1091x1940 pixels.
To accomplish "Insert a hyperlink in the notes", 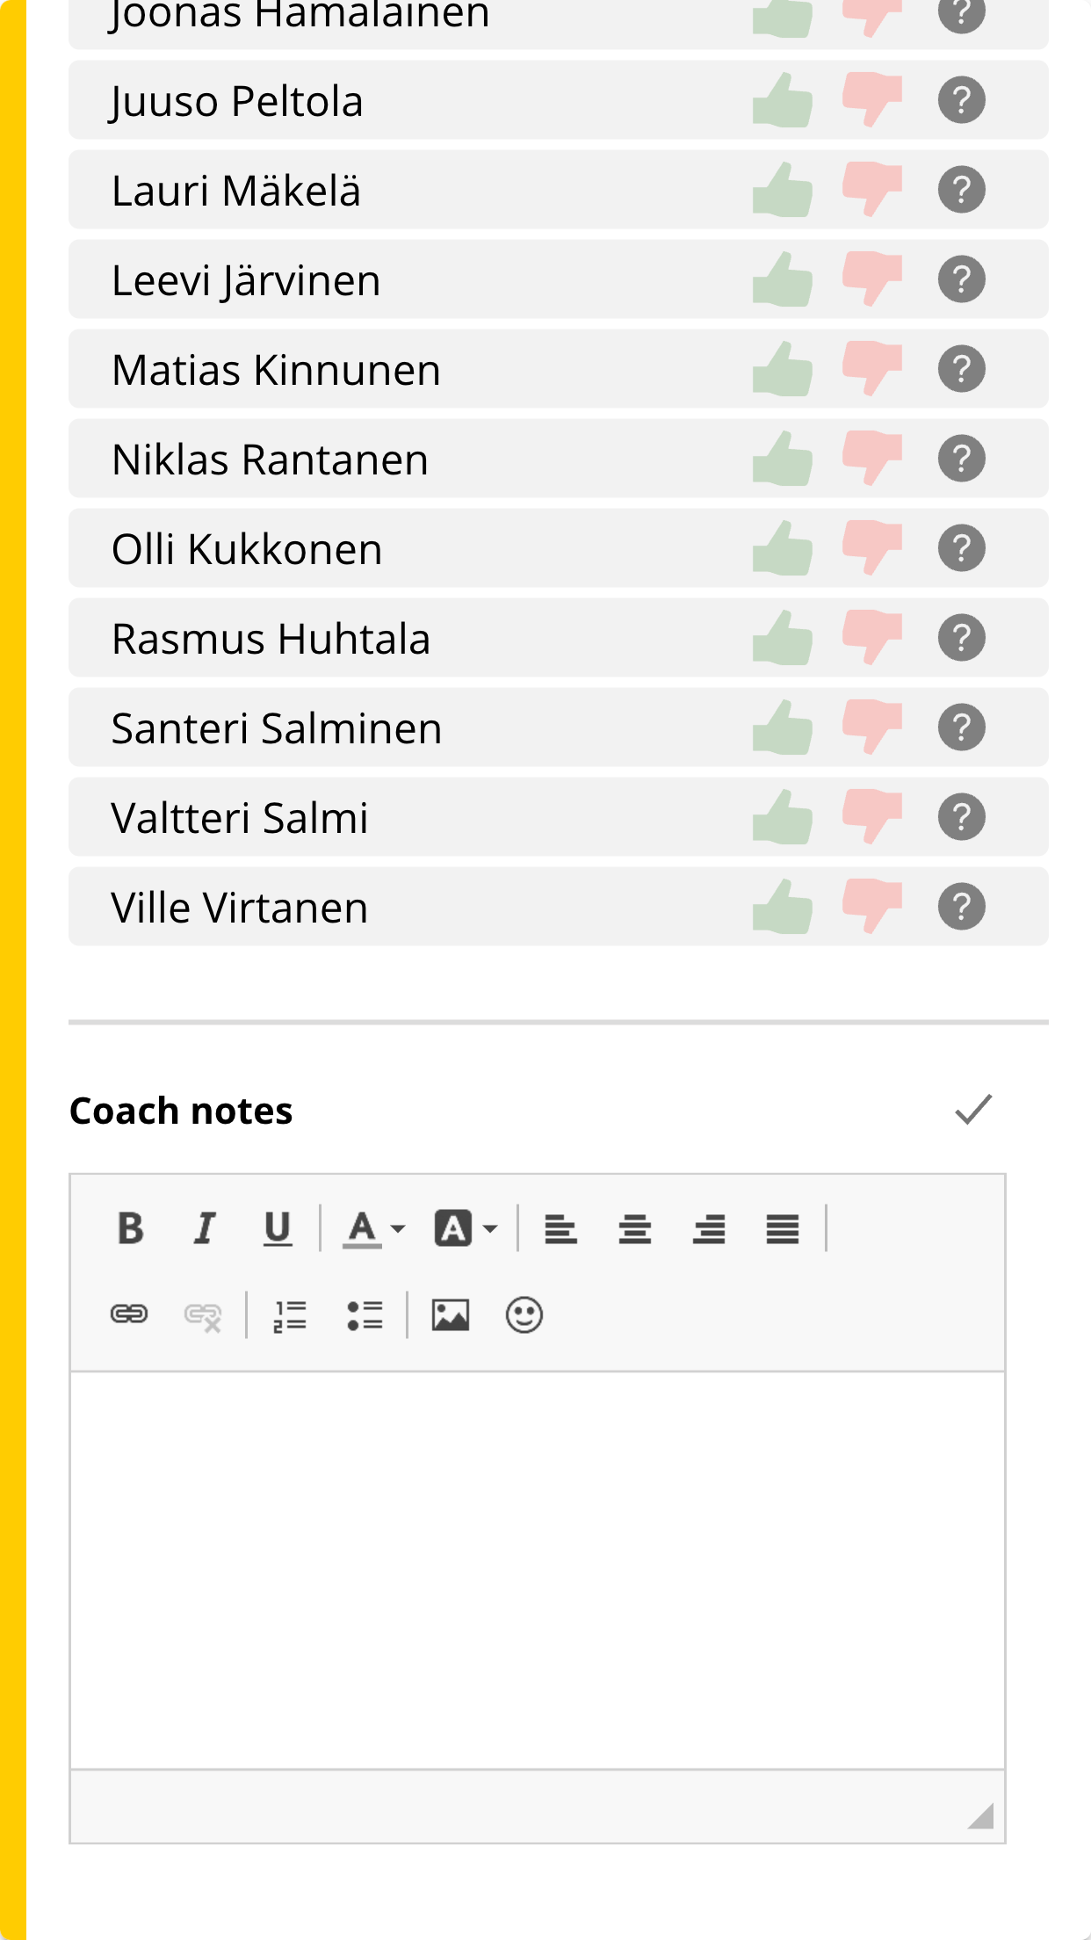I will [x=129, y=1315].
